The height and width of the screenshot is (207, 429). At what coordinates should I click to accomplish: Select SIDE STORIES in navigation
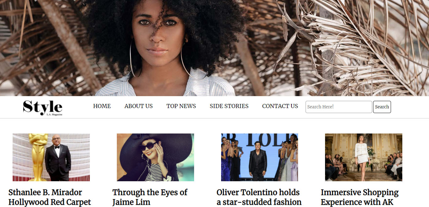(x=229, y=106)
